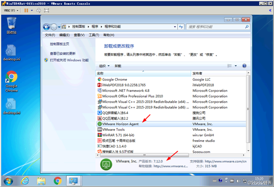Open the view options dropdown arrow

(x=236, y=66)
